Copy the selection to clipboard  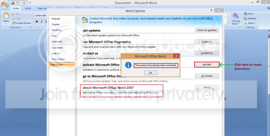coord(16,18)
